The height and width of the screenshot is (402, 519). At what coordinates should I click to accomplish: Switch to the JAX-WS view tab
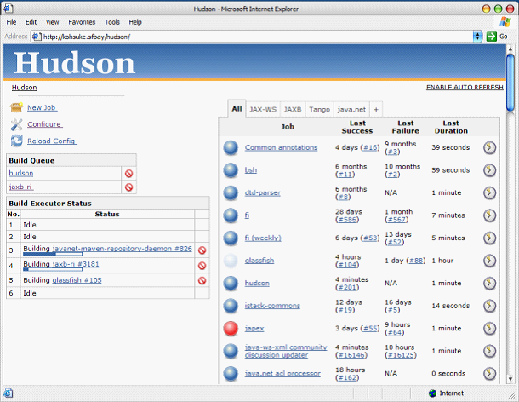[263, 109]
